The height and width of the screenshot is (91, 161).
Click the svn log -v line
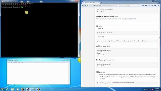point(101,11)
